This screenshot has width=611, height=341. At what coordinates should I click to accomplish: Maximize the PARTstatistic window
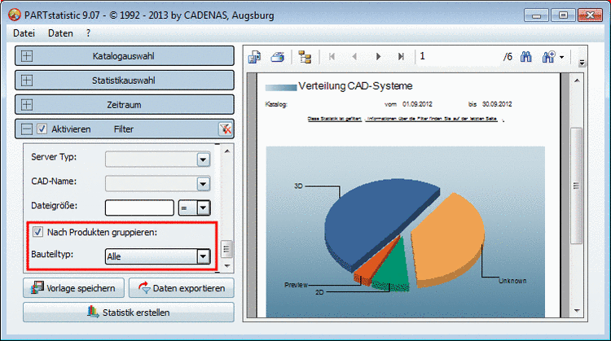click(x=563, y=15)
